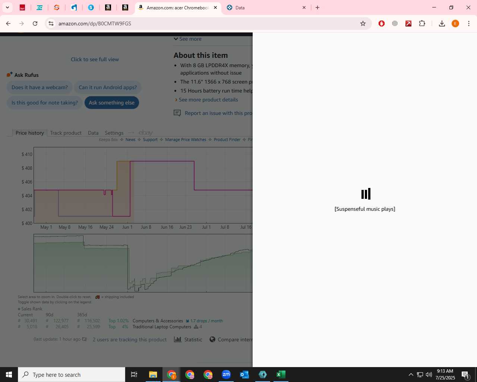Open the browser Downloads icon
The image size is (477, 382).
point(442,24)
